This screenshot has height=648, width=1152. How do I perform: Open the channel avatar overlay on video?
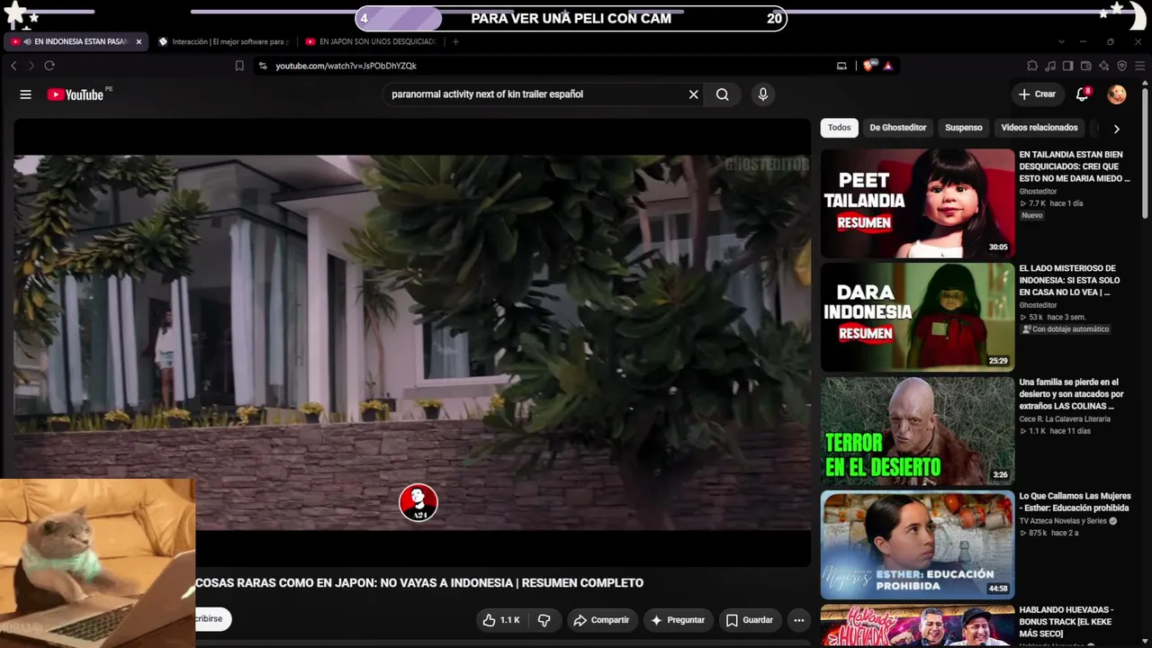point(418,503)
